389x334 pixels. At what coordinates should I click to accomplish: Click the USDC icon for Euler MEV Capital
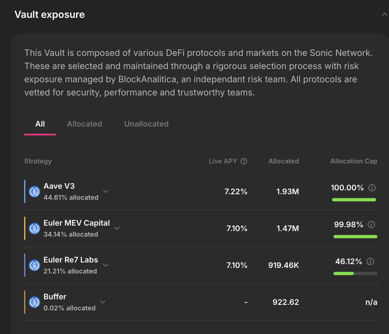[34, 228]
